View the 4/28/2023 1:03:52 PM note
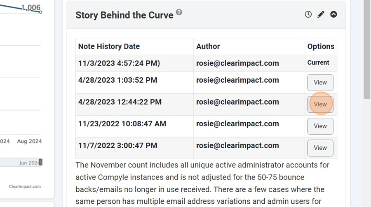The image size is (371, 207). [x=320, y=82]
